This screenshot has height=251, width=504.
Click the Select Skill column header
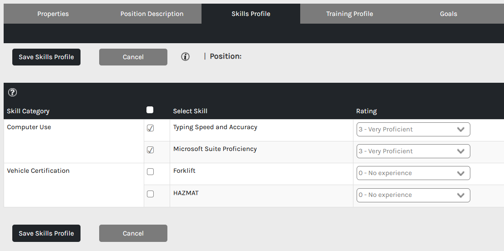(x=190, y=111)
